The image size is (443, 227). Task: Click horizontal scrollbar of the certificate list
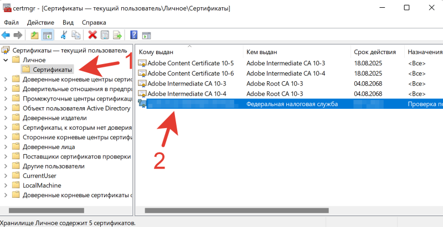237,210
